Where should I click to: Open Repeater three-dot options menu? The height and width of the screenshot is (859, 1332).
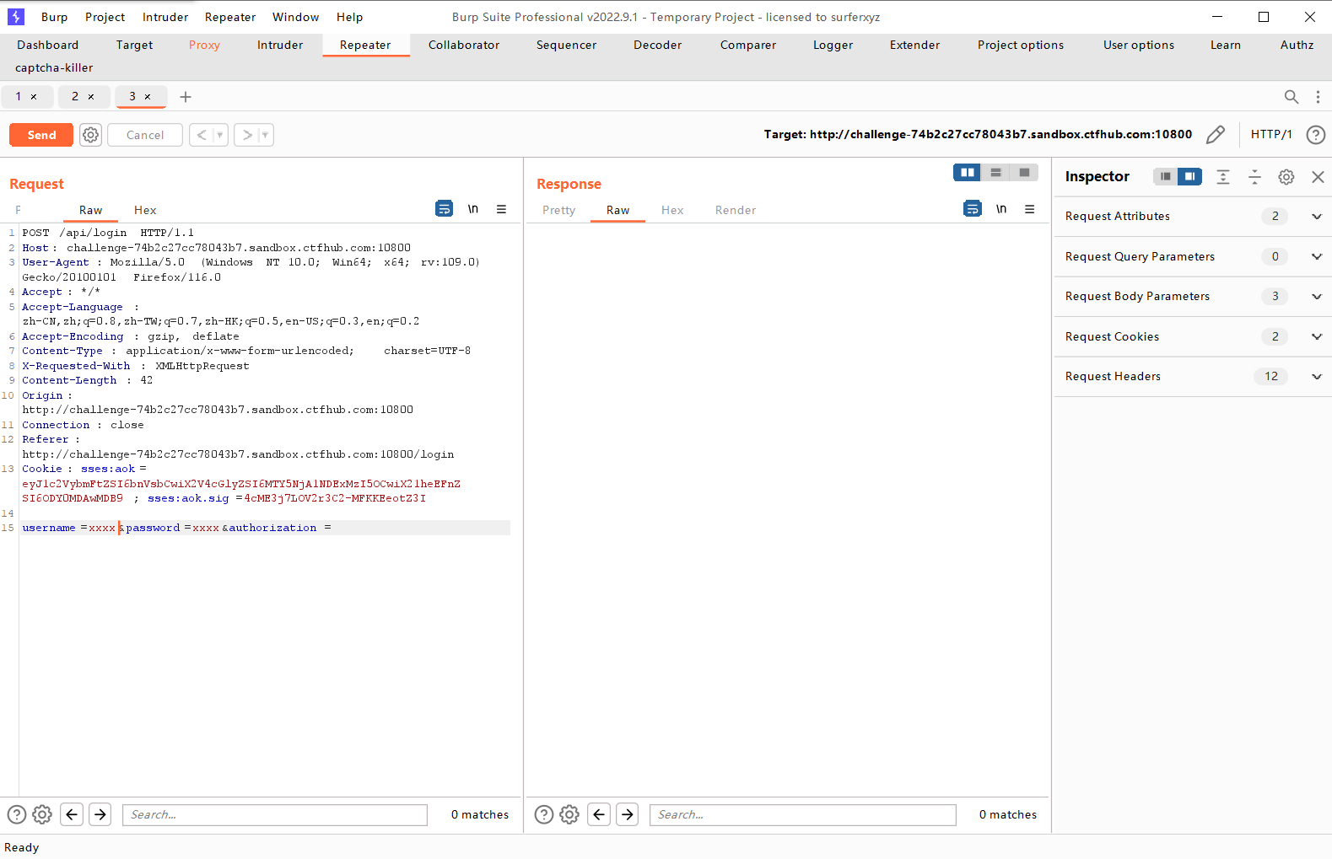click(x=1318, y=97)
